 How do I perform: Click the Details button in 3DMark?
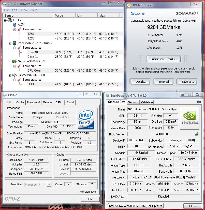[x=141, y=82]
